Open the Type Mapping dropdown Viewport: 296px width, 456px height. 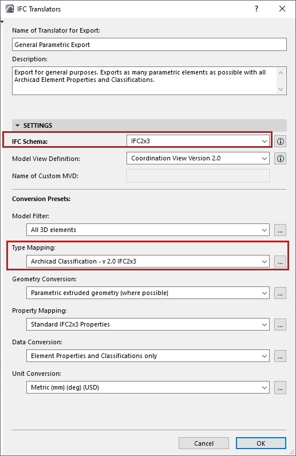148,261
